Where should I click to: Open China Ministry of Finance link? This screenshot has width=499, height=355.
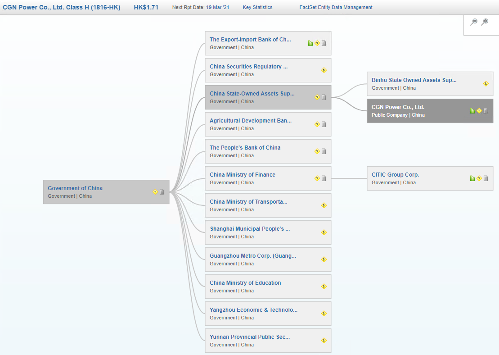coord(243,175)
